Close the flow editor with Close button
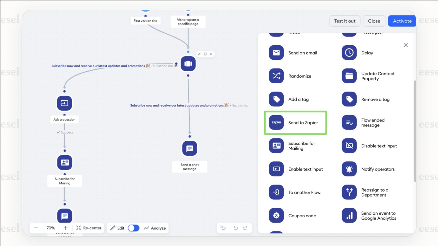This screenshot has width=438, height=246. pyautogui.click(x=374, y=21)
